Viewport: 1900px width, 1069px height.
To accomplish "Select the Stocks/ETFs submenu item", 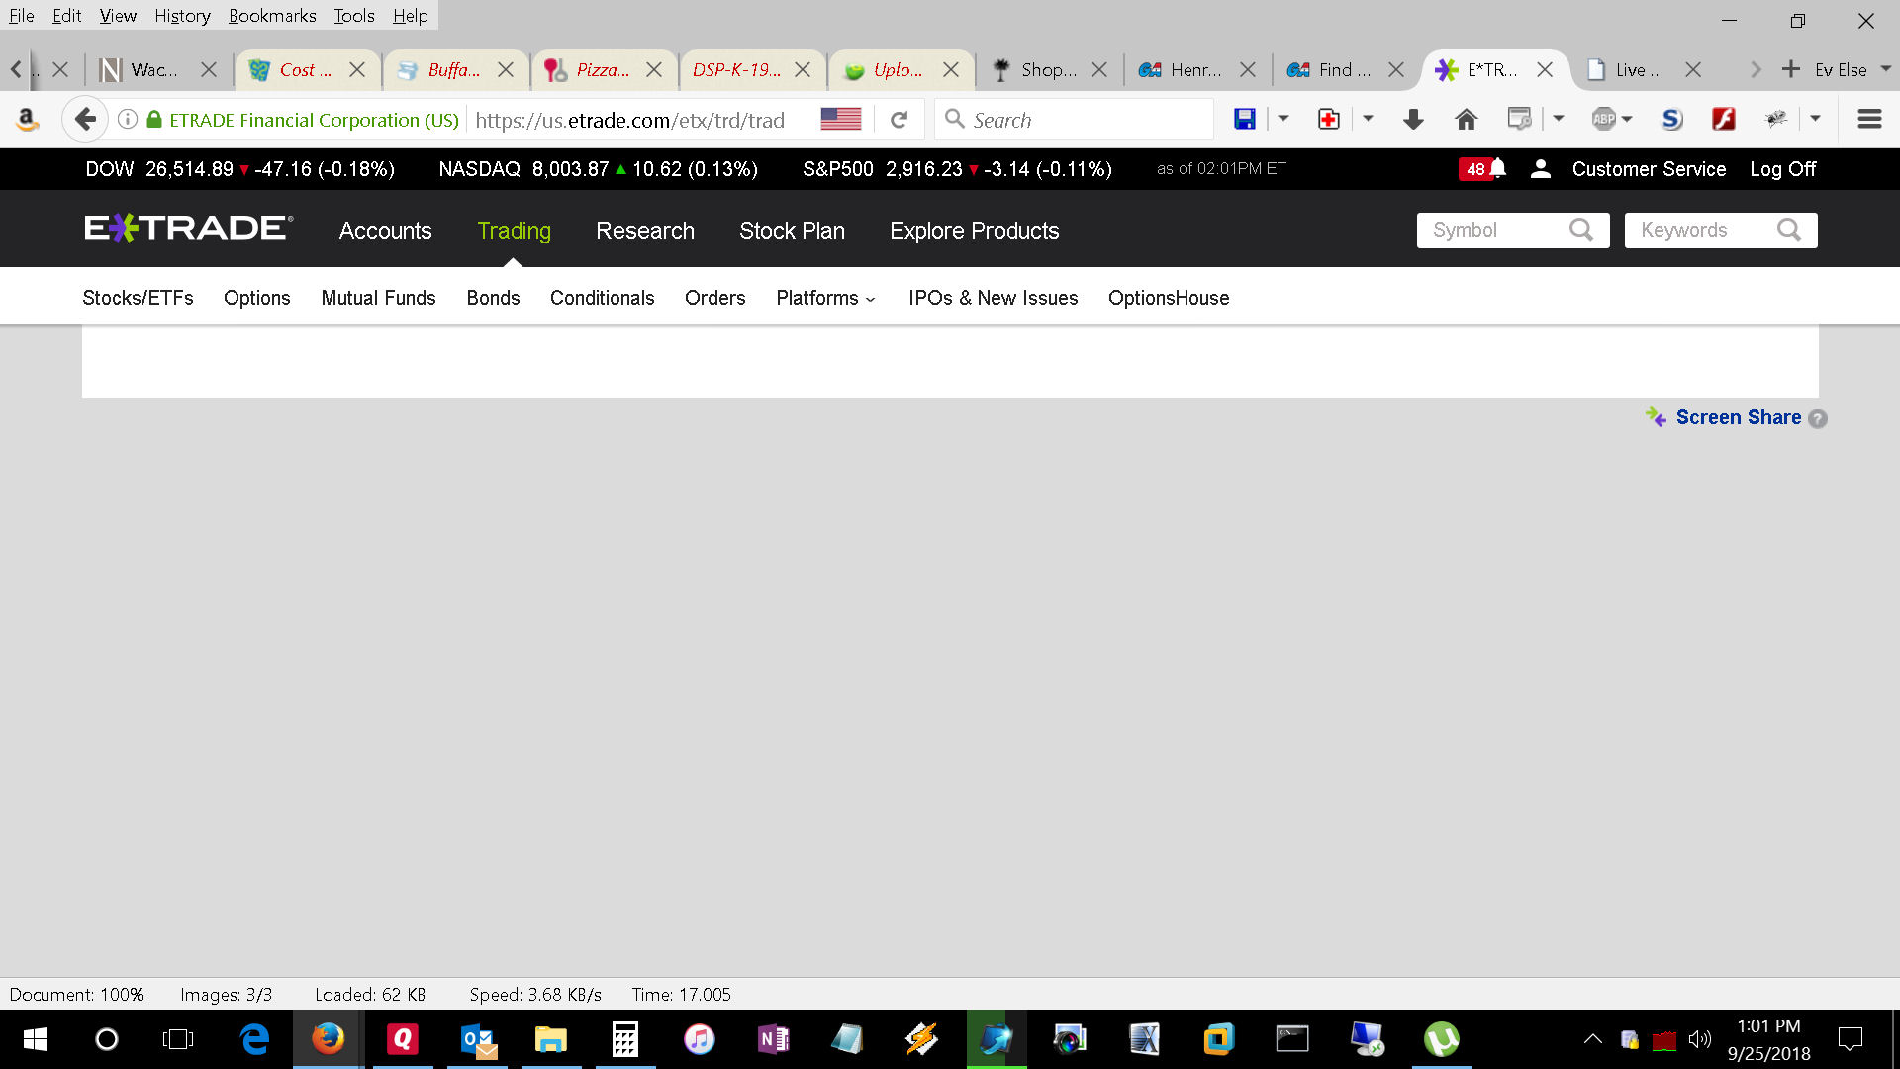I will (138, 298).
